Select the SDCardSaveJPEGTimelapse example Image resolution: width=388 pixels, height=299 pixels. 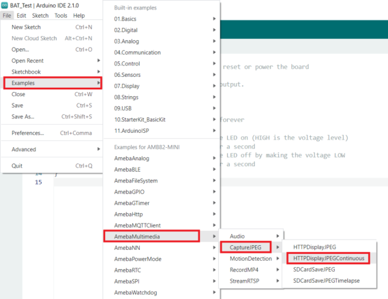pyautogui.click(x=329, y=281)
